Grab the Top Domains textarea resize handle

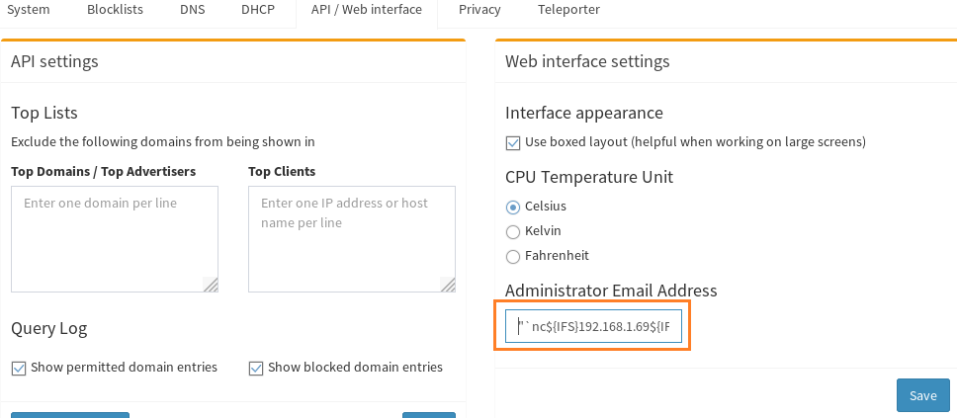(211, 285)
